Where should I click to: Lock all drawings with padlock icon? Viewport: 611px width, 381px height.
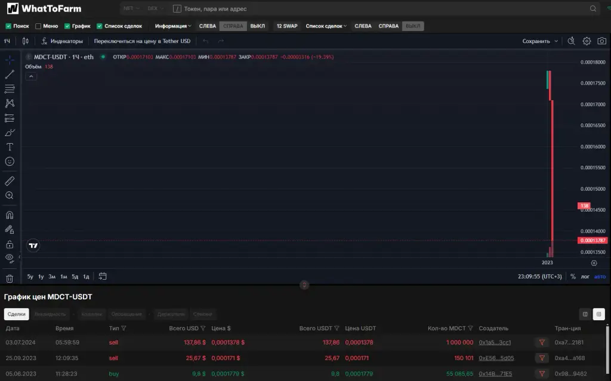tap(10, 244)
